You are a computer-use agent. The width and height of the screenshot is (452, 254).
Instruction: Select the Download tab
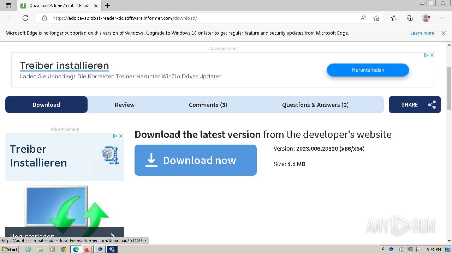click(x=46, y=105)
